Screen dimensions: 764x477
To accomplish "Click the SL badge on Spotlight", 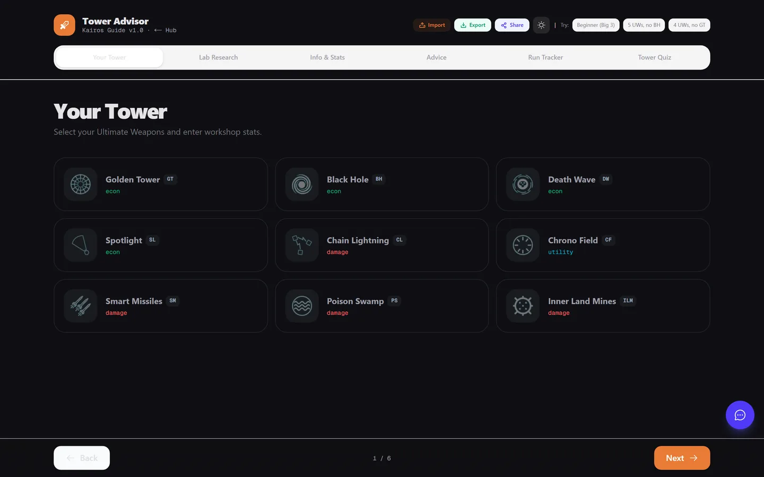I will pos(152,240).
